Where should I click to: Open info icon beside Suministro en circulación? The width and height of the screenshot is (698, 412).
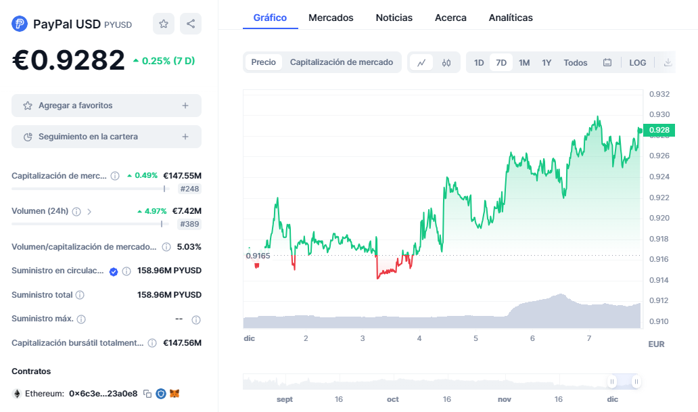pyautogui.click(x=126, y=271)
